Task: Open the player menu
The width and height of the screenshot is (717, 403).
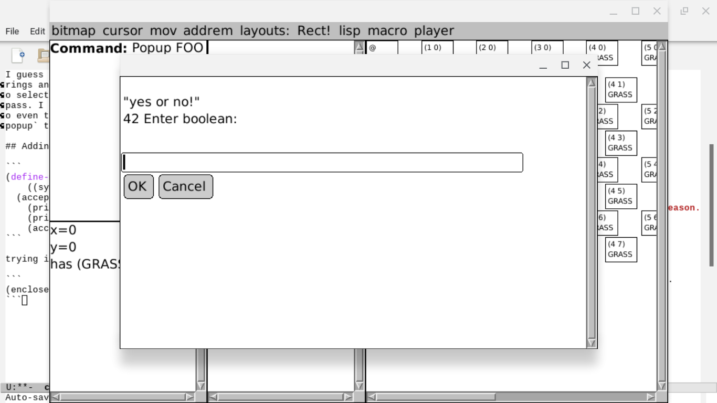Action: tap(434, 31)
